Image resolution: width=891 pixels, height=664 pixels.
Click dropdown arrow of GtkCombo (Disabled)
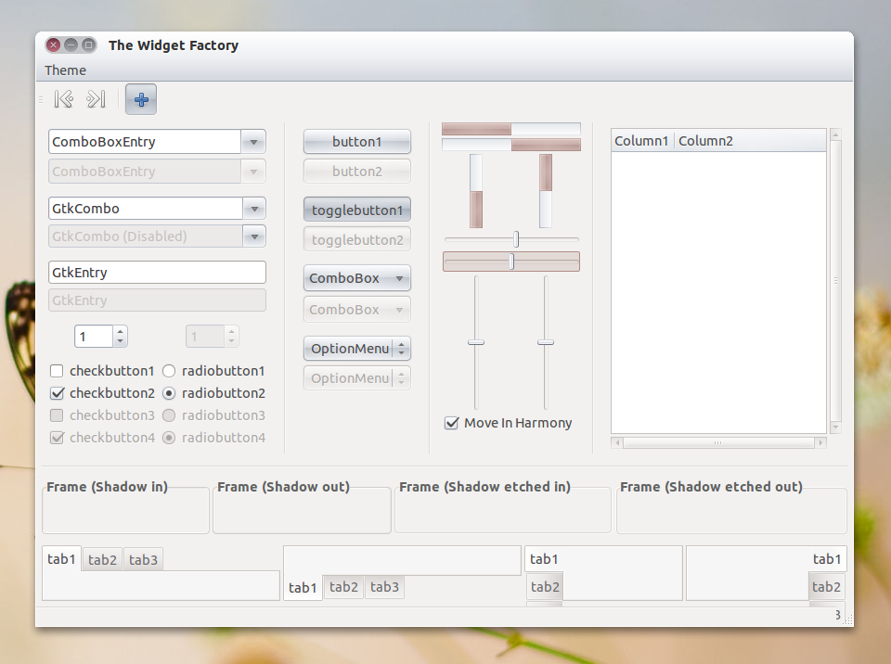[254, 236]
